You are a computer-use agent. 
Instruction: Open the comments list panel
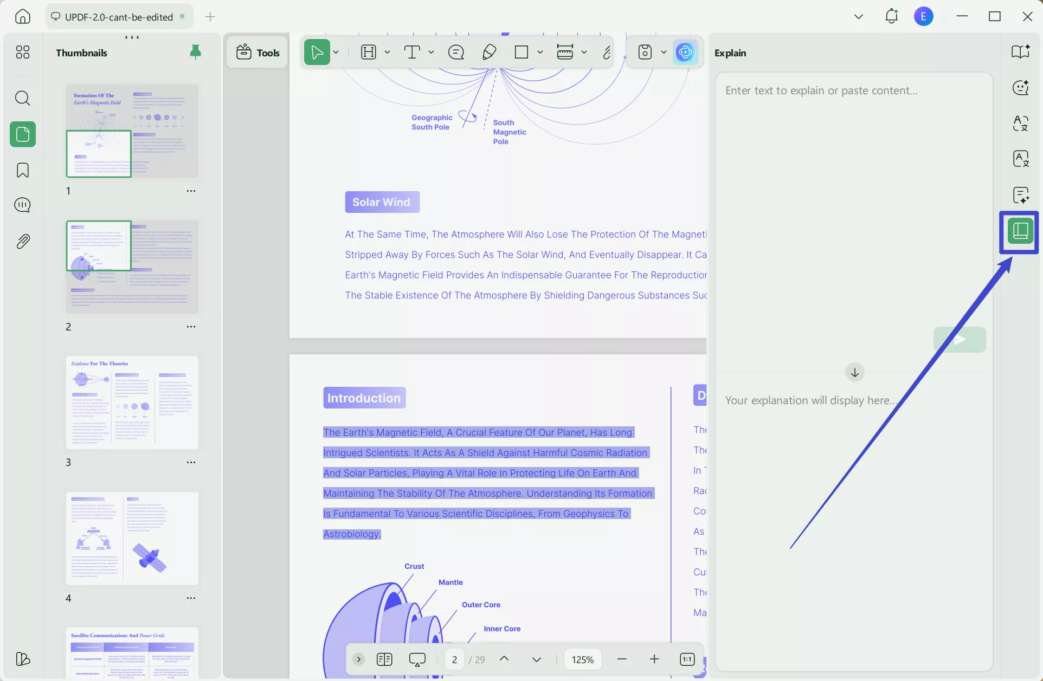click(x=22, y=205)
